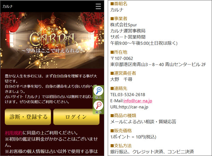Viewport: 212px width, 156px height.
Task: Click the 販売価格 section heading
Action: [121, 130]
